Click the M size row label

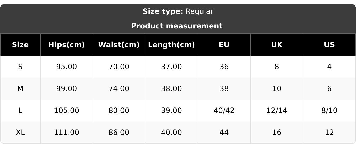[20, 89]
